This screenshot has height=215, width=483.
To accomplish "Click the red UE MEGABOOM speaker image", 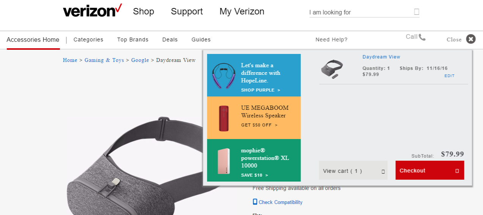I will click(224, 118).
